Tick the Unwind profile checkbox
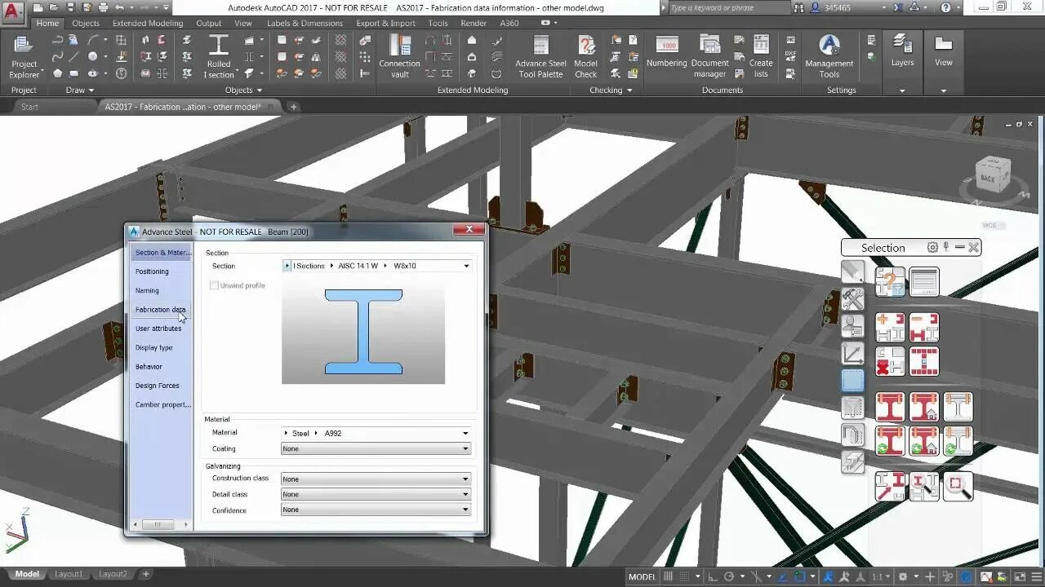1045x587 pixels. click(214, 285)
